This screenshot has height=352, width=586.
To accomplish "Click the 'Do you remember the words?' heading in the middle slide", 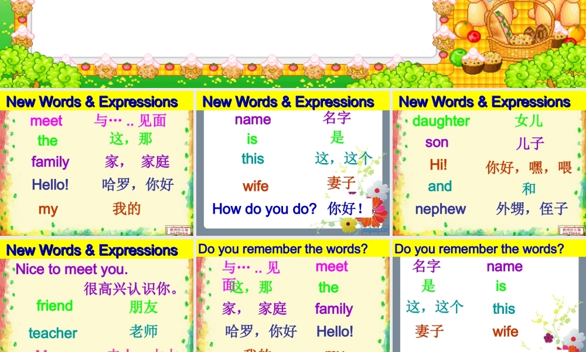I will pos(283,249).
